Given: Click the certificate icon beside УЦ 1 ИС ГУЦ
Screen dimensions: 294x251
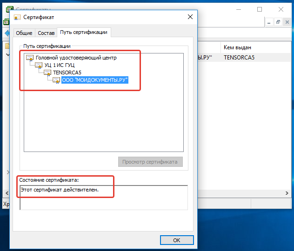Looking at the screenshot, I should pyautogui.click(x=39, y=65).
